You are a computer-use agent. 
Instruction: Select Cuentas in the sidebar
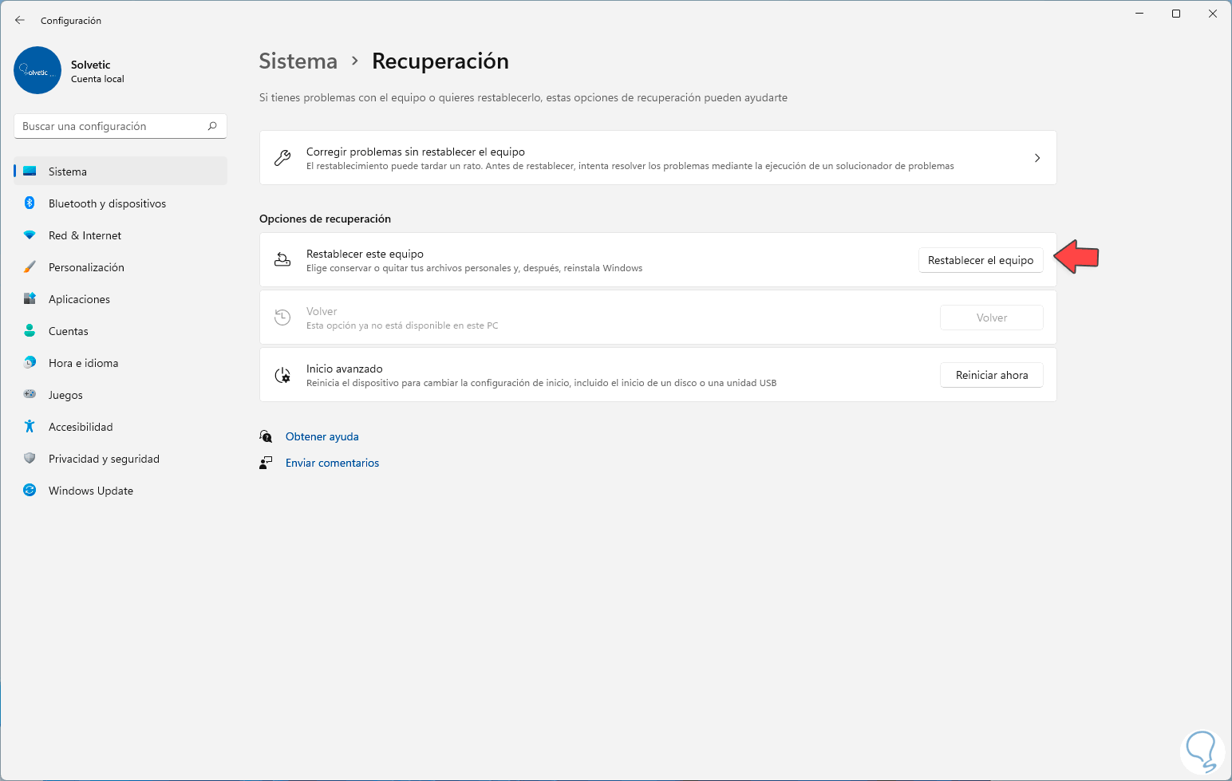(69, 331)
